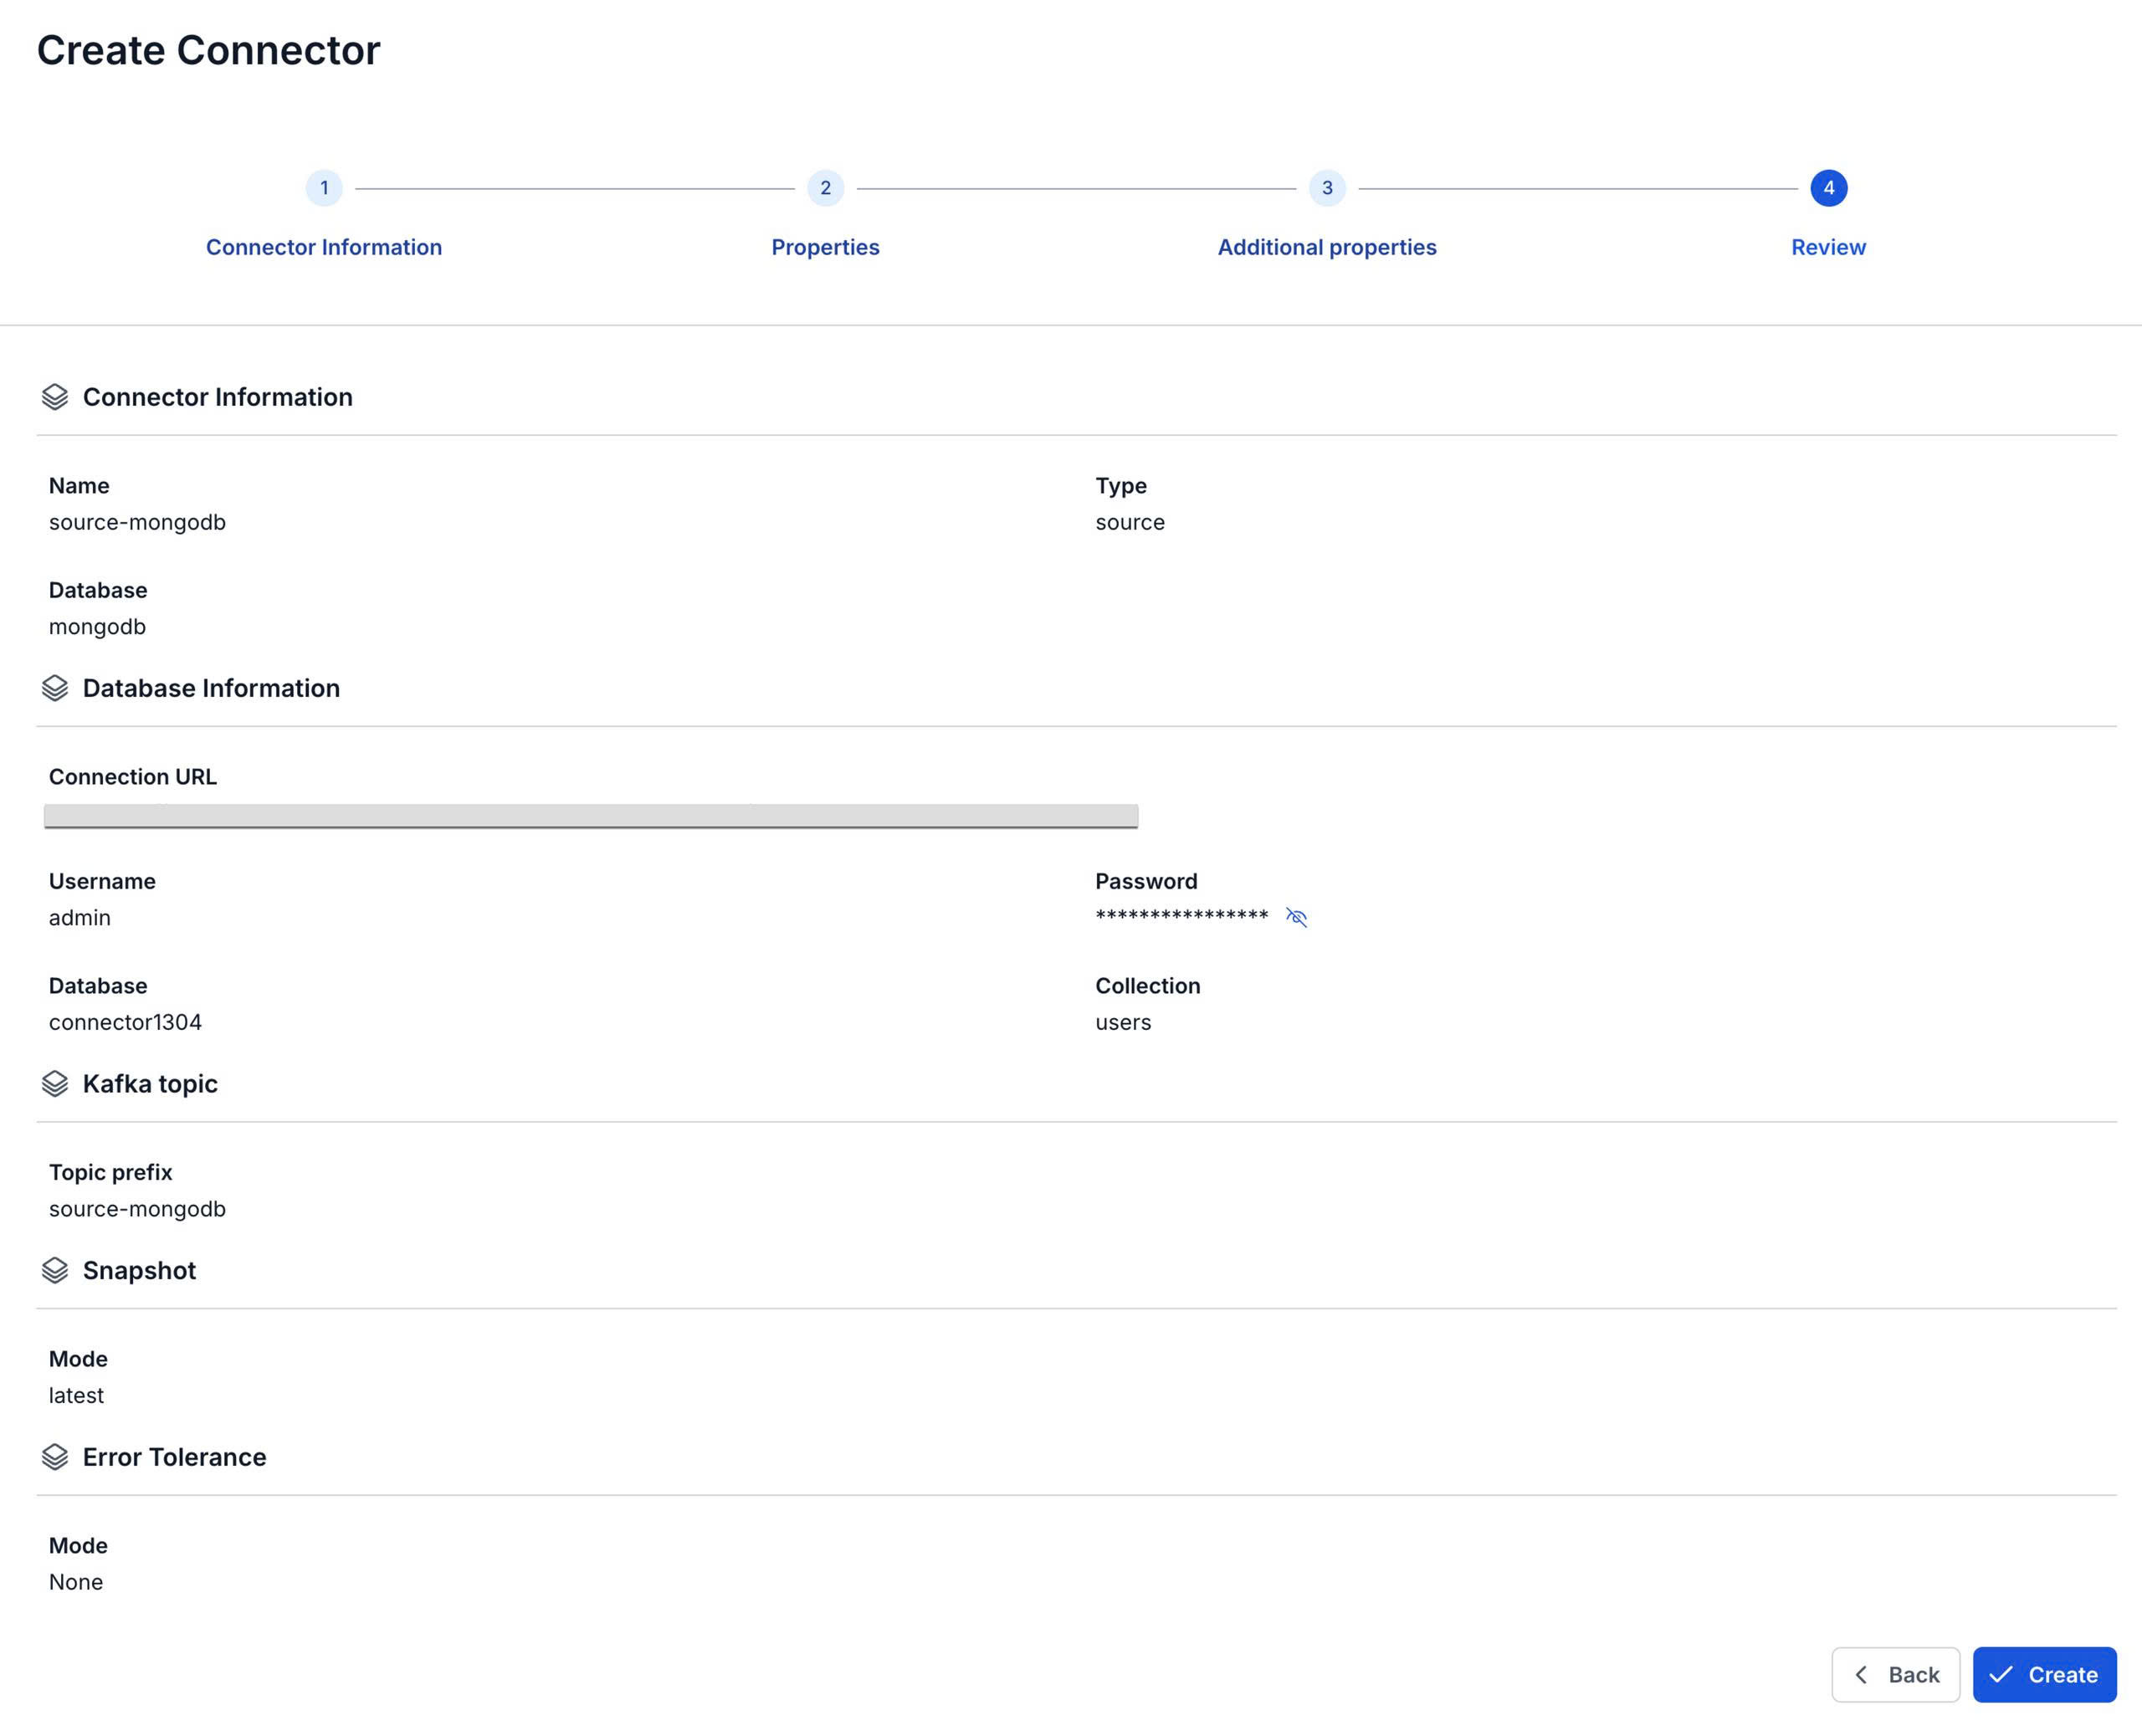Screen dimensions: 2142x1736
Task: Click the Back button
Action: coord(1895,1674)
